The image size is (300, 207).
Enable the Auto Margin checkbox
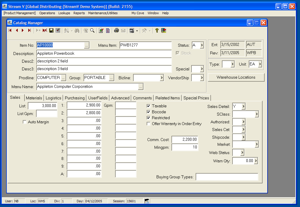24,122
